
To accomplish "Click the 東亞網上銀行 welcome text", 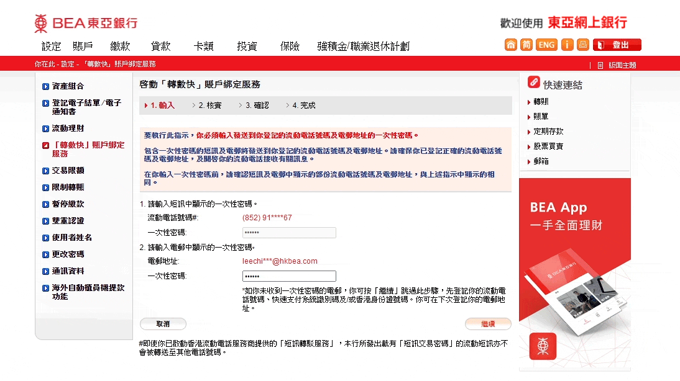I will pos(587,22).
